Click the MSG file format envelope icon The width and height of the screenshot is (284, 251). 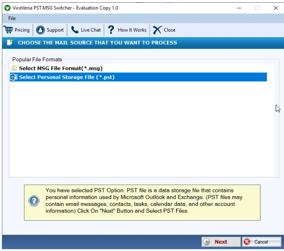click(14, 68)
